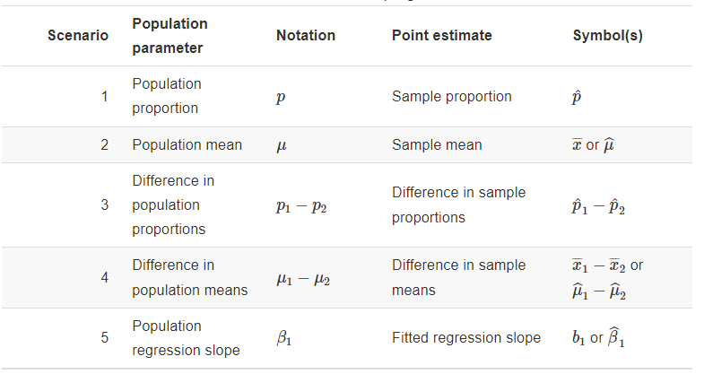704x374 pixels.
Task: Click the Population mean cell
Action: [187, 144]
